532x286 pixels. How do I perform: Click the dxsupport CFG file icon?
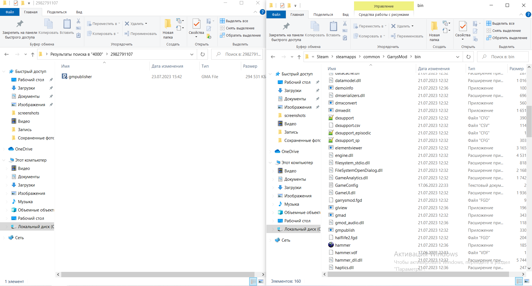(x=331, y=118)
